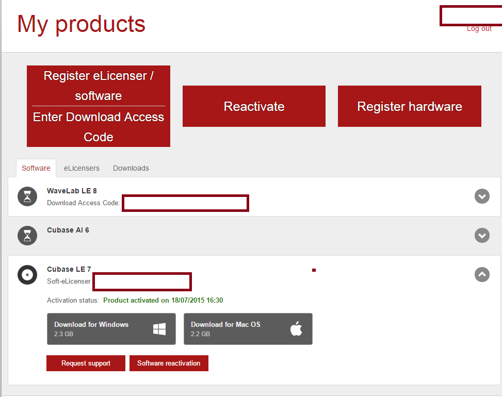This screenshot has height=397, width=502.
Task: Choose Enter Download Access Code
Action: tap(99, 127)
